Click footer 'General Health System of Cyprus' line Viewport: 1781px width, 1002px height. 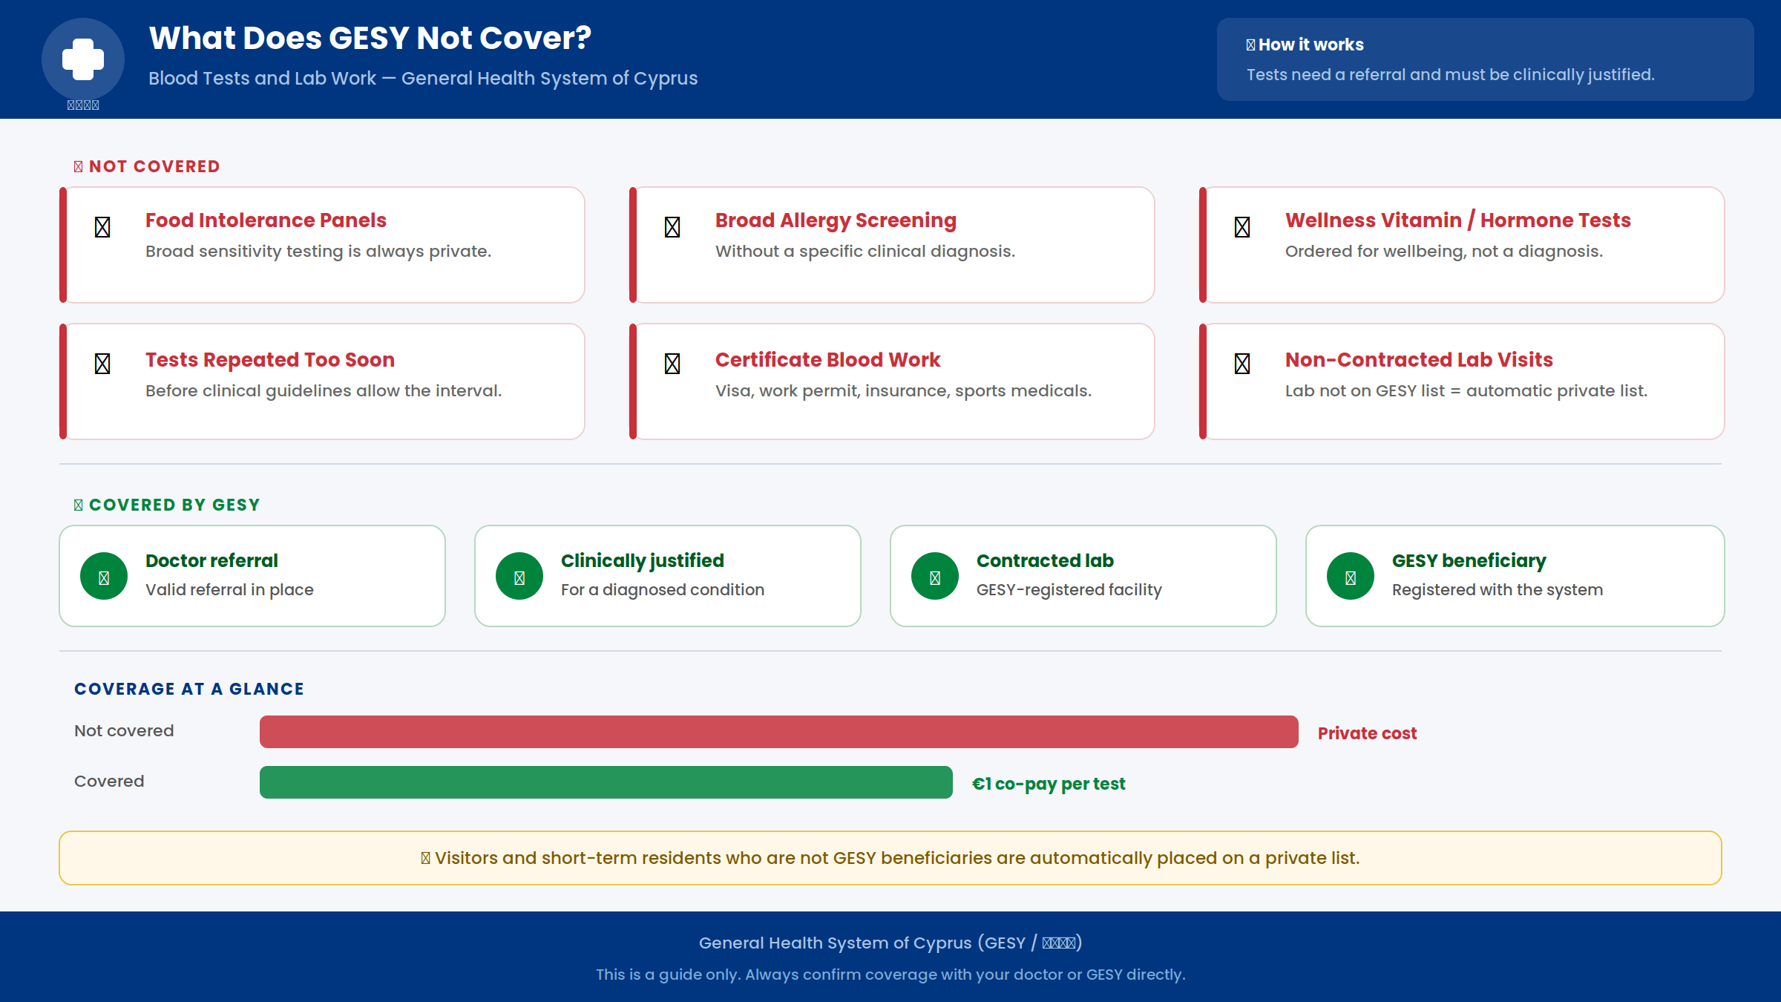(x=890, y=943)
